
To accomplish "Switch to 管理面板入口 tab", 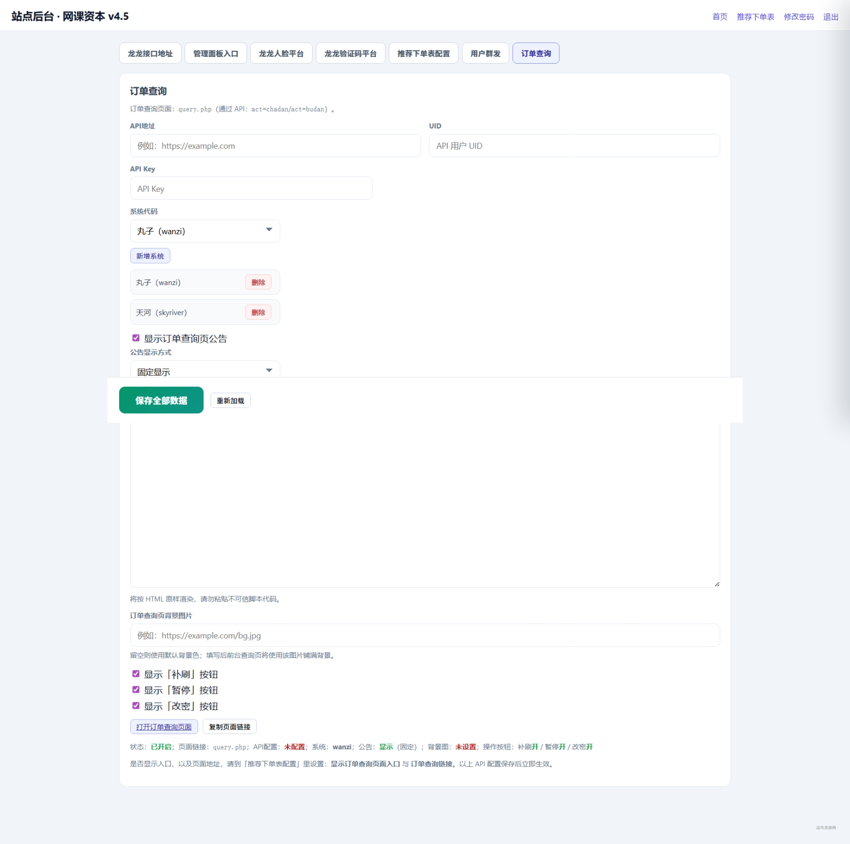I will (x=215, y=53).
